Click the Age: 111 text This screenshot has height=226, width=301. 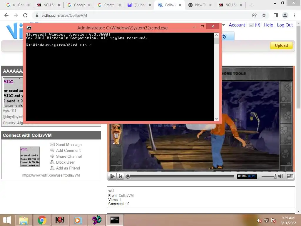10,111
